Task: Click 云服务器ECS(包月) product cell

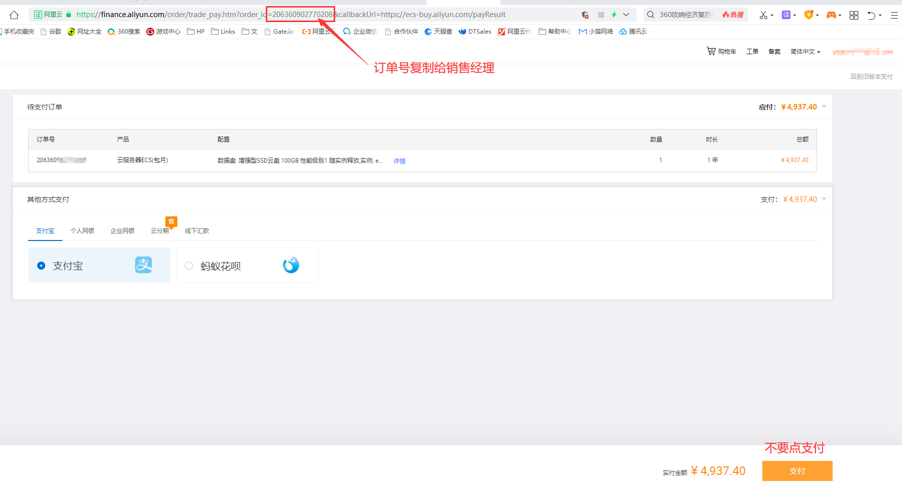Action: 143,160
